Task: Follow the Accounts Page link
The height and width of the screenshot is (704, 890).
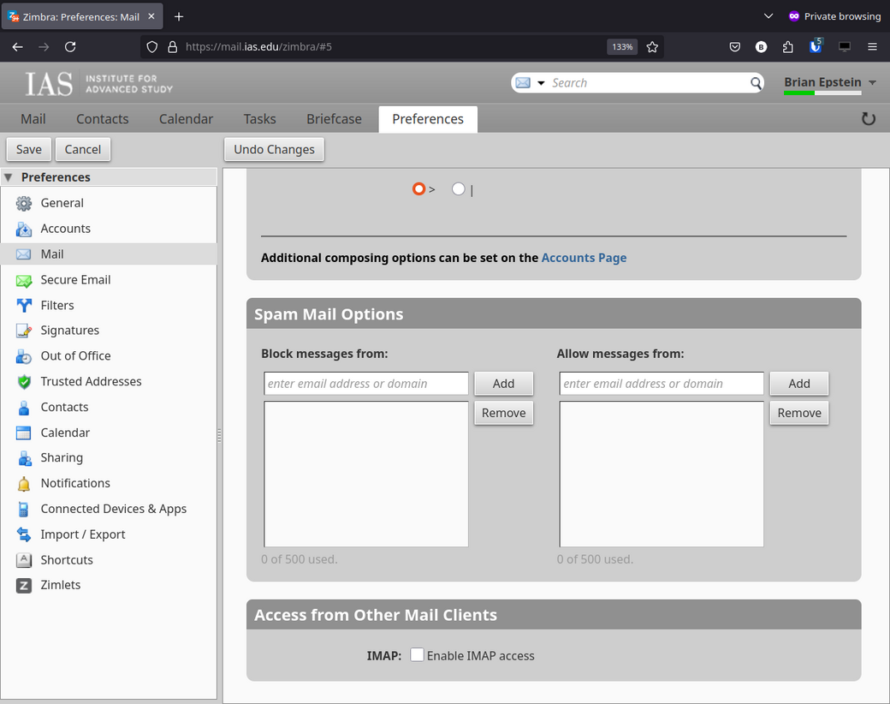Action: (584, 258)
